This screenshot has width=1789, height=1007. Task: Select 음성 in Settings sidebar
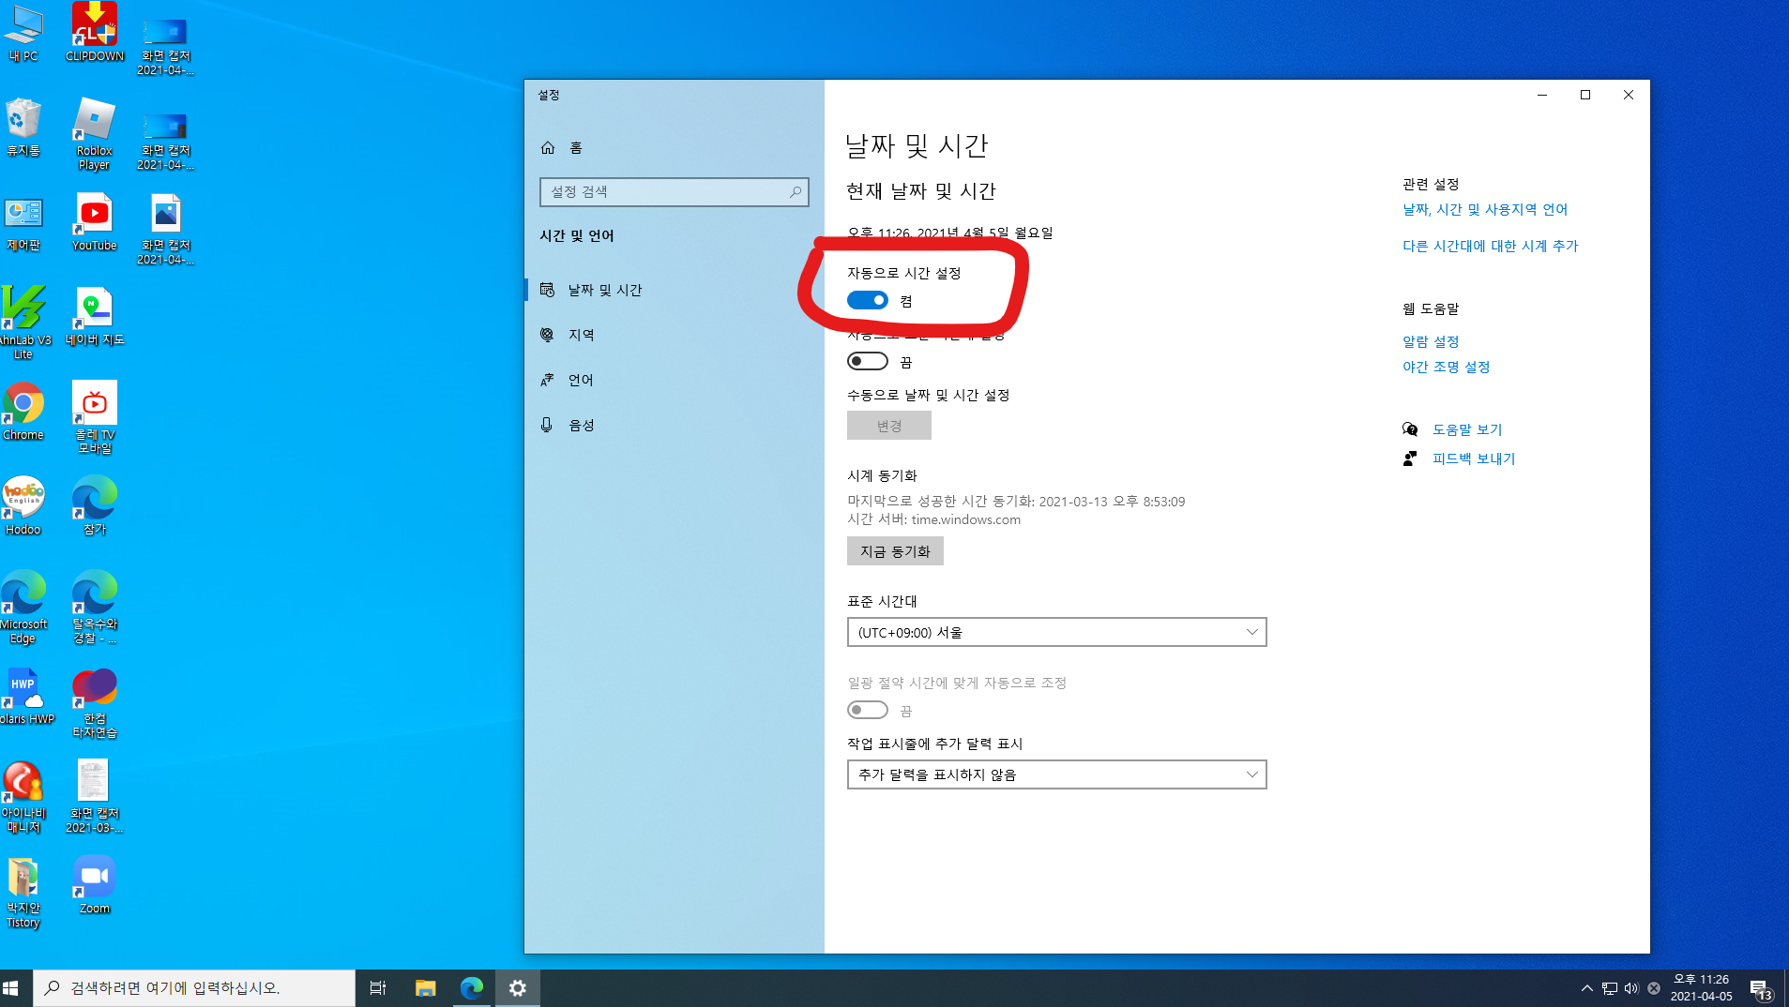(674, 425)
